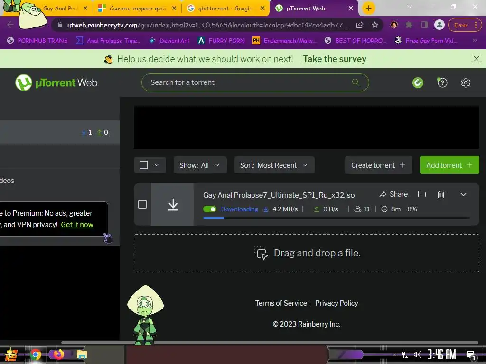Select the µTorrent Web tab
Viewport: 486px width, 364px height.
pyautogui.click(x=313, y=9)
